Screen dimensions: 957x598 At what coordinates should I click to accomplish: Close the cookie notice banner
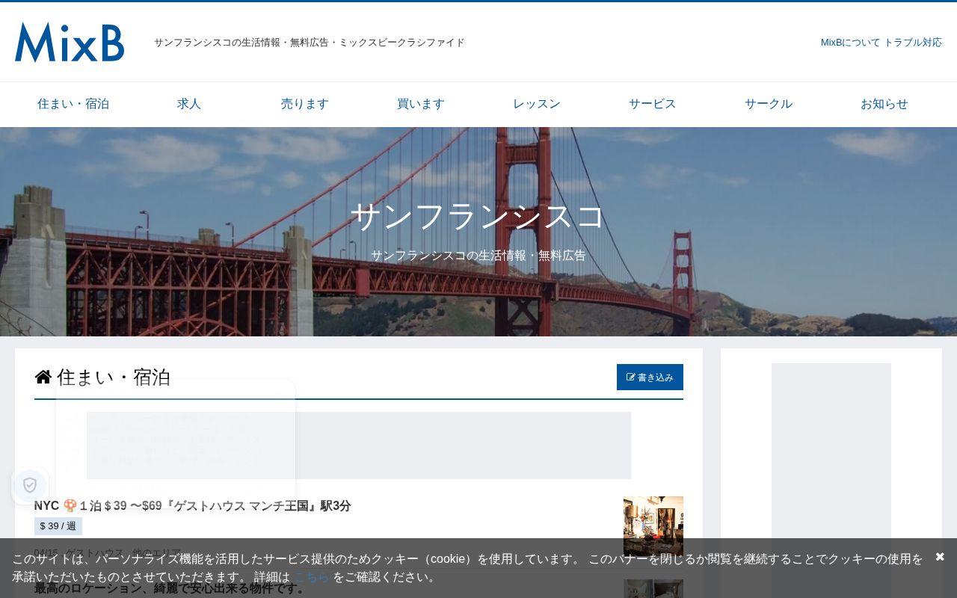[940, 557]
